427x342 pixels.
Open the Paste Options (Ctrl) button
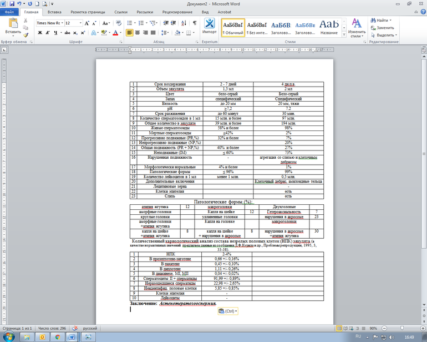pos(229,311)
